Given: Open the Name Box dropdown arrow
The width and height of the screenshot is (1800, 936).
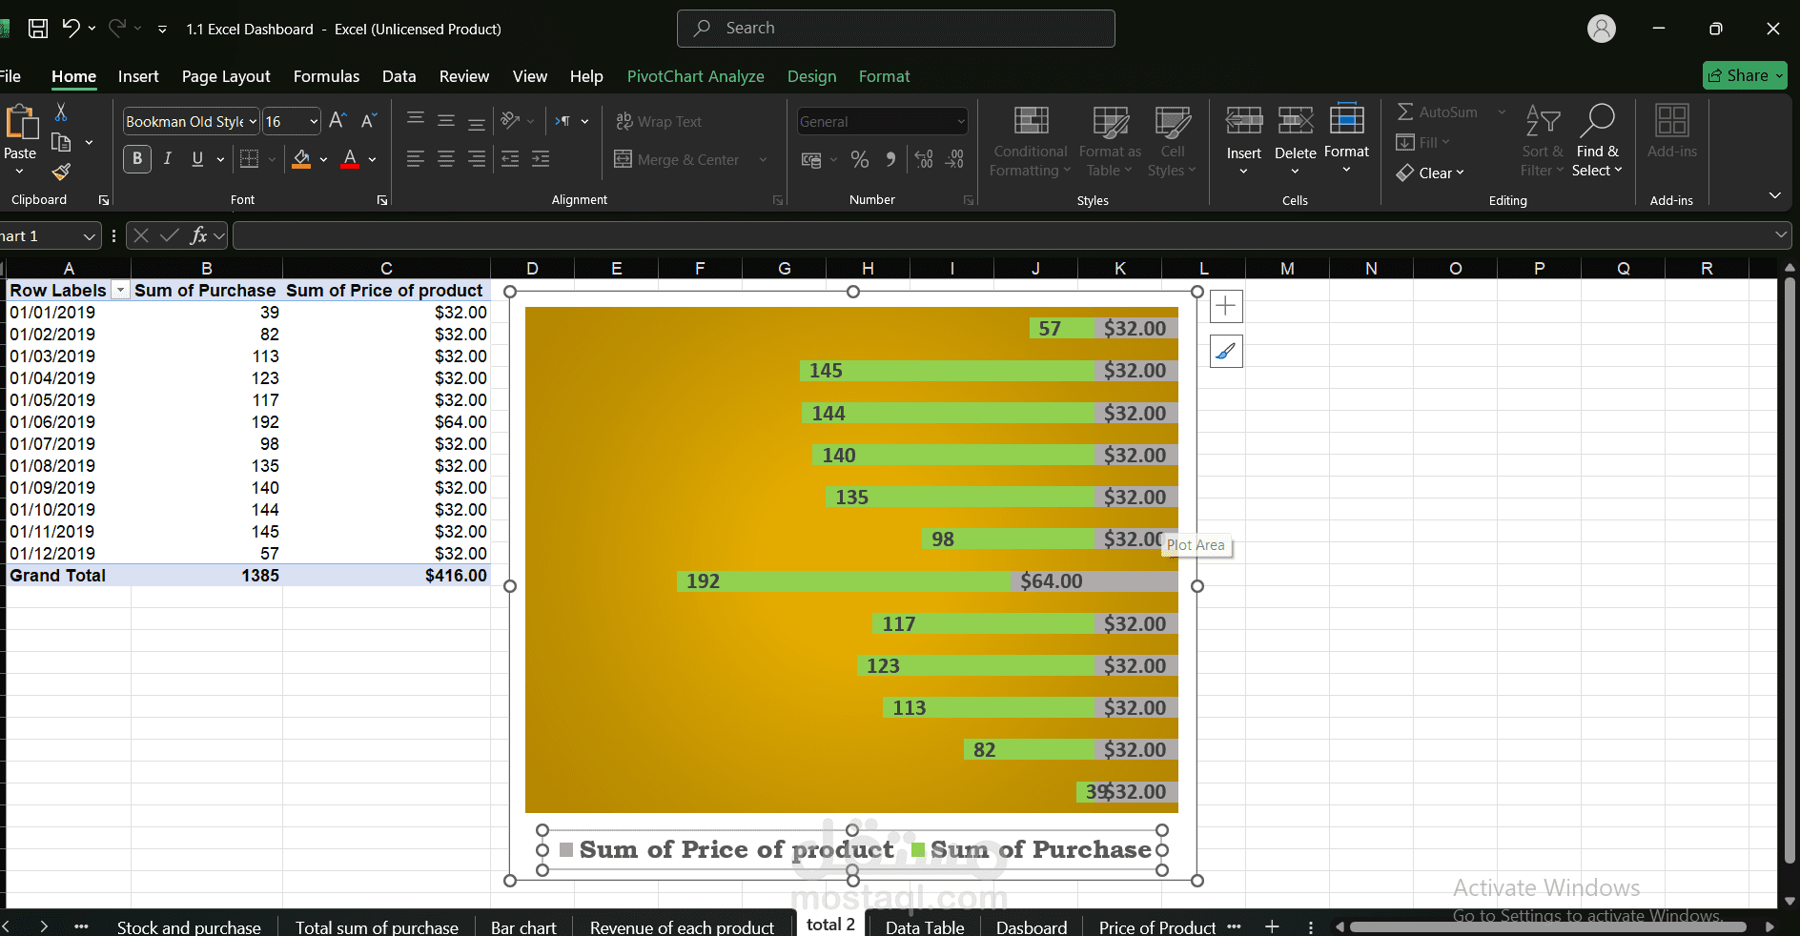Looking at the screenshot, I should (89, 235).
